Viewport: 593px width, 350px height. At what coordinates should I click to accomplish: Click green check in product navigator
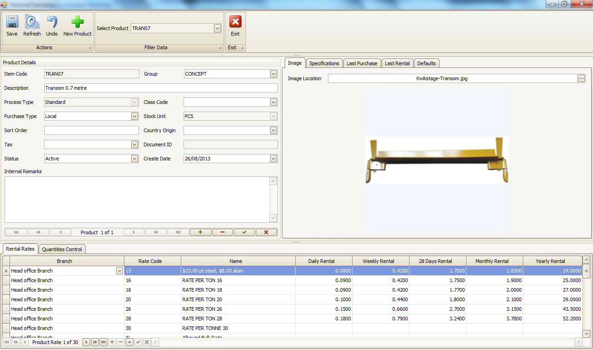click(x=245, y=232)
